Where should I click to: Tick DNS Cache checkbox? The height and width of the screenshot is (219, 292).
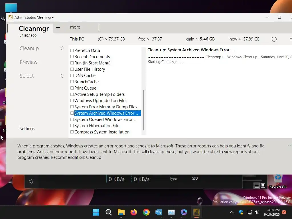click(72, 75)
